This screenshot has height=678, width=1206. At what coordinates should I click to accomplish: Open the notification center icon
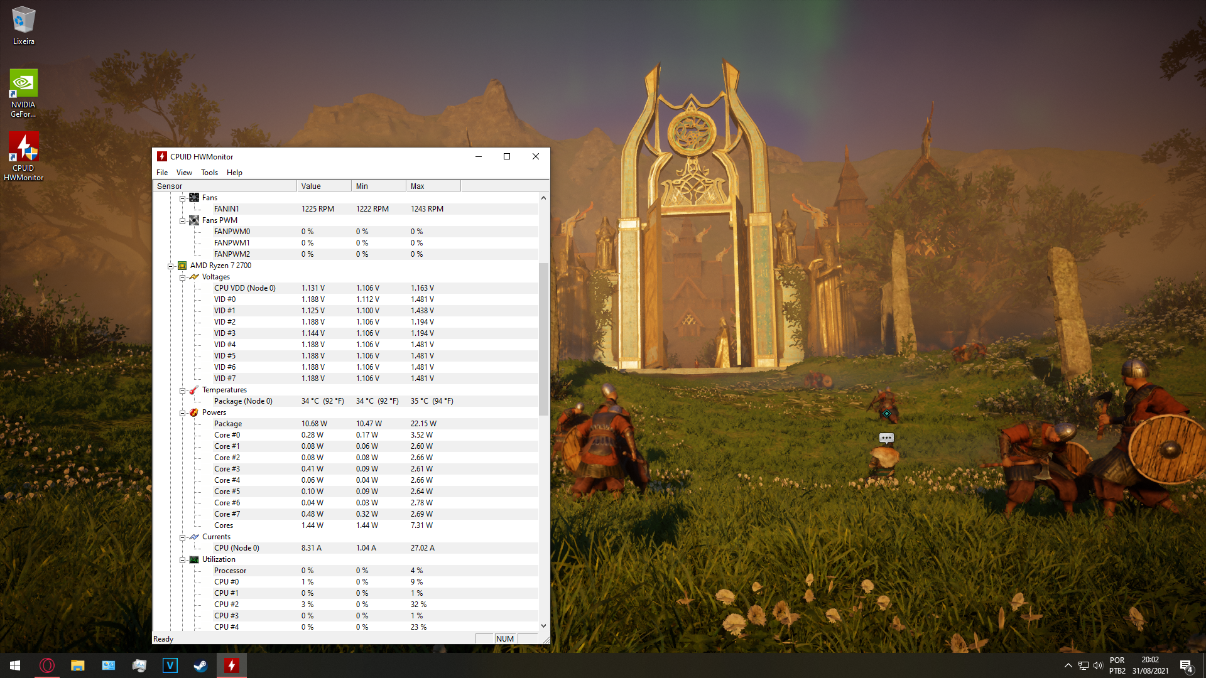(1186, 665)
